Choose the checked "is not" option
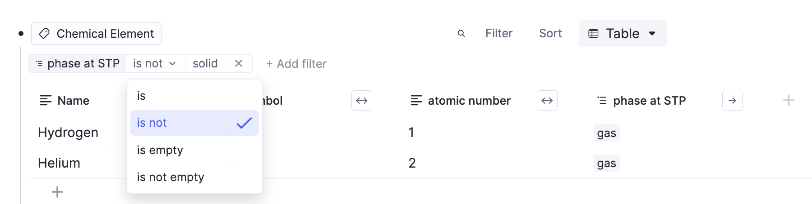This screenshot has width=812, height=204. [x=194, y=123]
